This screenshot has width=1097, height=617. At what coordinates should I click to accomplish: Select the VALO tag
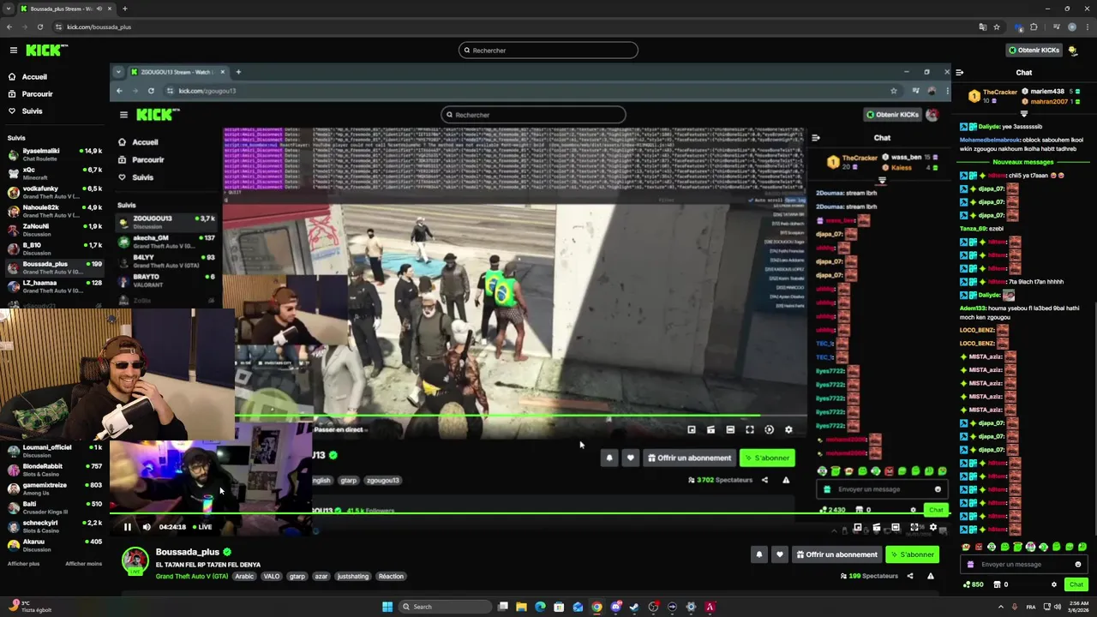click(x=271, y=577)
